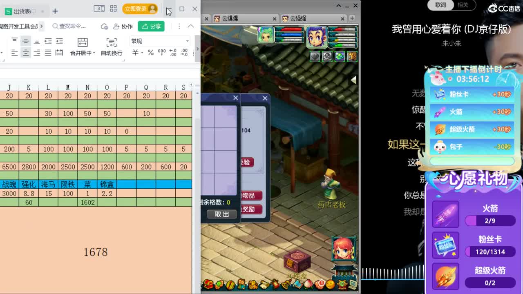
Task: Add new WPS tab with plus icon
Action: [x=55, y=11]
